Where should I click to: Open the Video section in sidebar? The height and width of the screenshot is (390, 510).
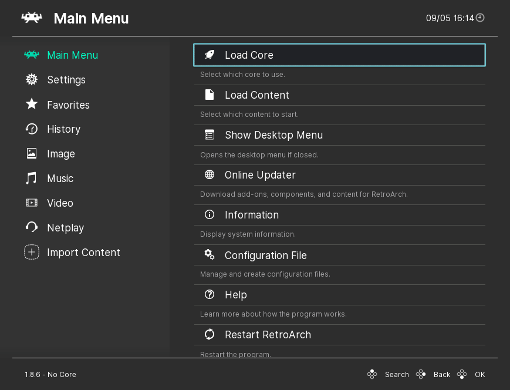(60, 203)
